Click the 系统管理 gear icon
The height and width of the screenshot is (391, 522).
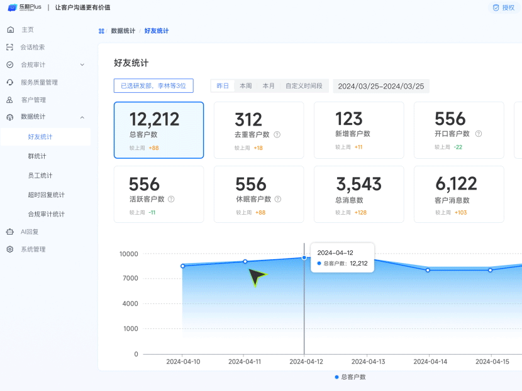10,249
